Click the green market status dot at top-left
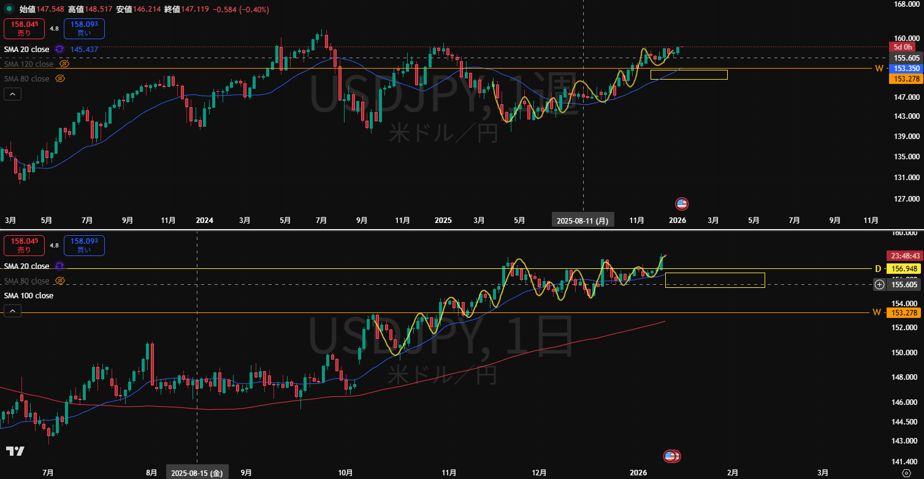Viewport: 924px width, 479px height. click(8, 9)
